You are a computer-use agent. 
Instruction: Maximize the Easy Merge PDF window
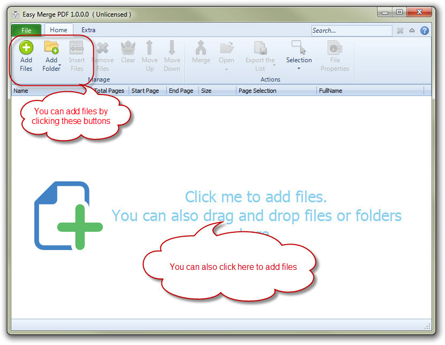[399, 12]
